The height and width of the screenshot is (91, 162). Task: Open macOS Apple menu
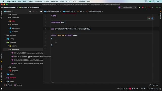[x=3, y=2]
